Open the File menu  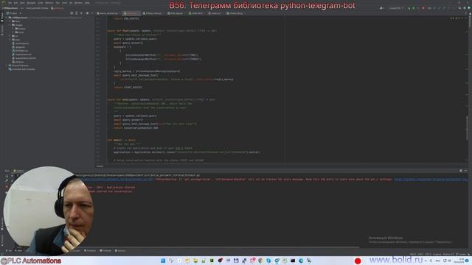coord(10,3)
